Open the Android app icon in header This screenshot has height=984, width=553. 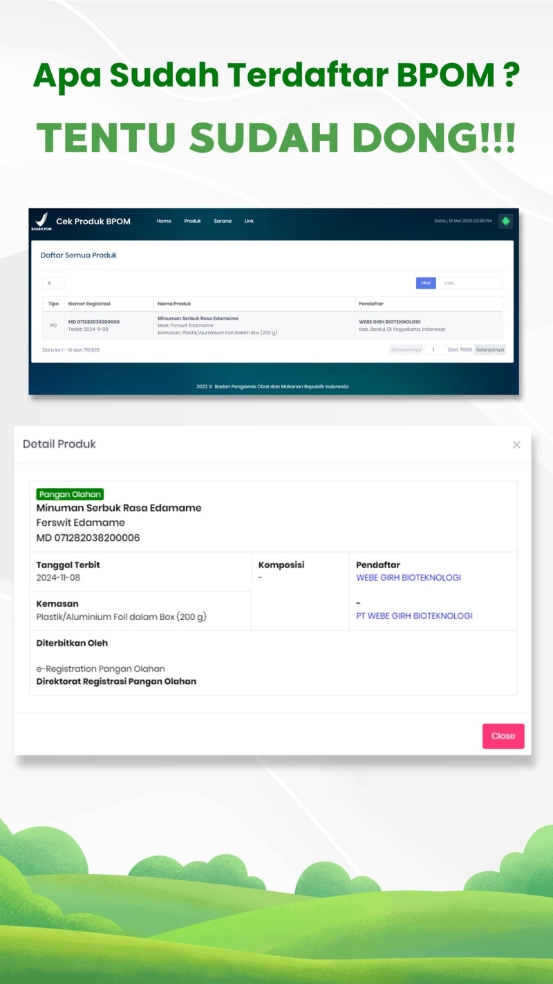point(505,221)
